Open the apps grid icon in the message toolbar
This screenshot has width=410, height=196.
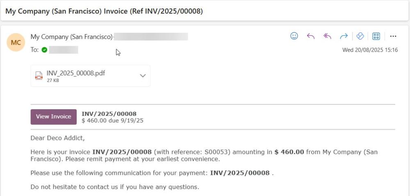click(376, 36)
